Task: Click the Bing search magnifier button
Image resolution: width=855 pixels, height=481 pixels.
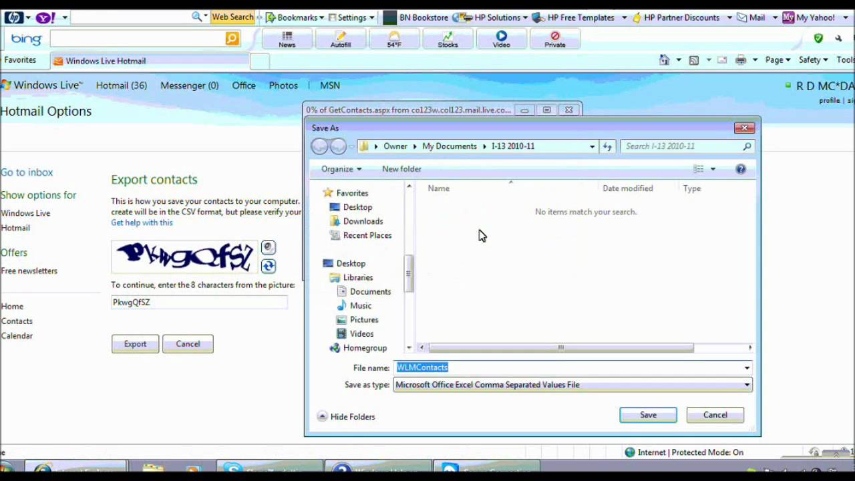Action: click(232, 39)
